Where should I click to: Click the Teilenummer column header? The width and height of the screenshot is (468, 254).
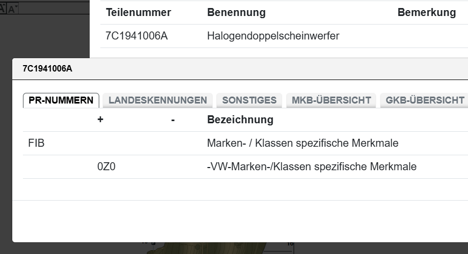point(138,12)
